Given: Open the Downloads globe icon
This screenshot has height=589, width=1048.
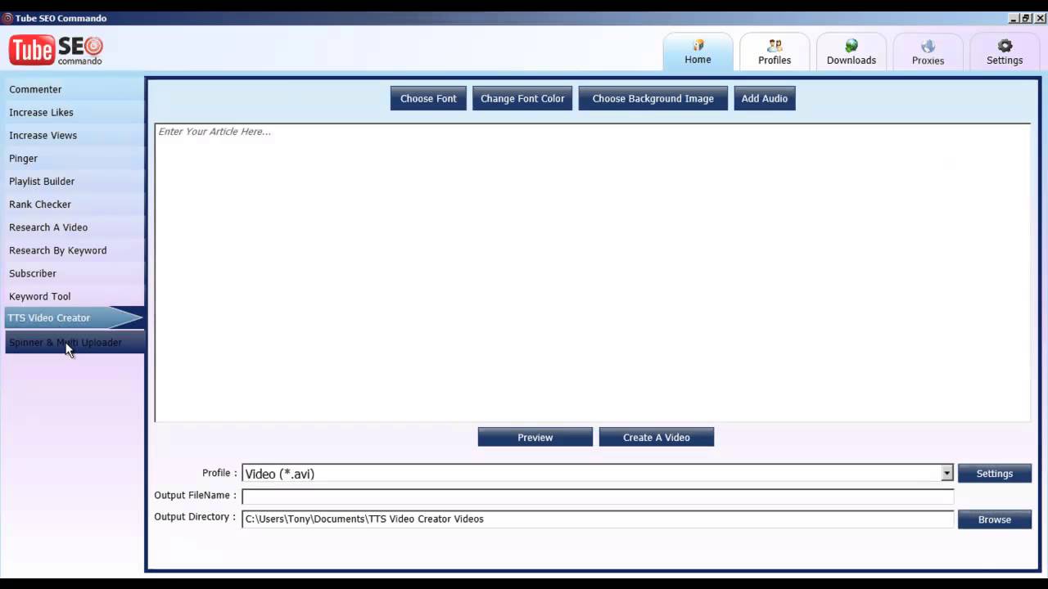Looking at the screenshot, I should 851,46.
